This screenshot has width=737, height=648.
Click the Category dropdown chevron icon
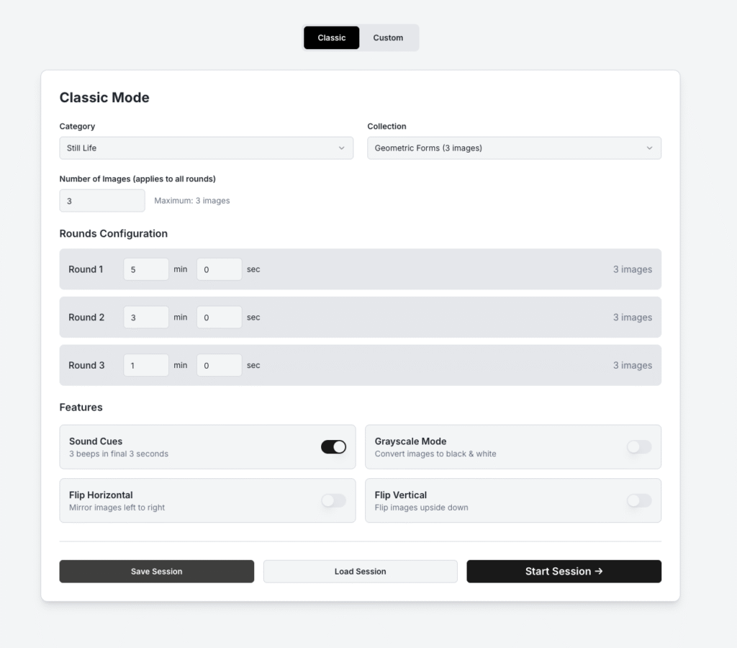click(x=341, y=148)
